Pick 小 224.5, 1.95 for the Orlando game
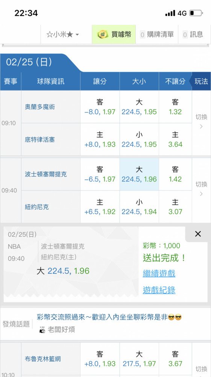The image size is (211, 377). pyautogui.click(x=139, y=139)
